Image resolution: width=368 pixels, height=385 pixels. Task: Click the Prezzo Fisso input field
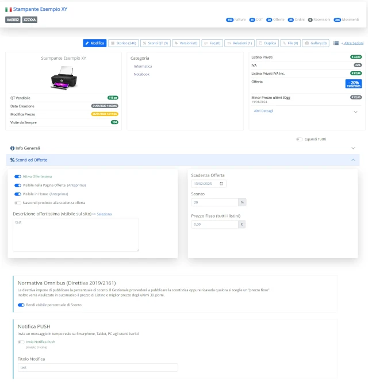tap(214, 224)
